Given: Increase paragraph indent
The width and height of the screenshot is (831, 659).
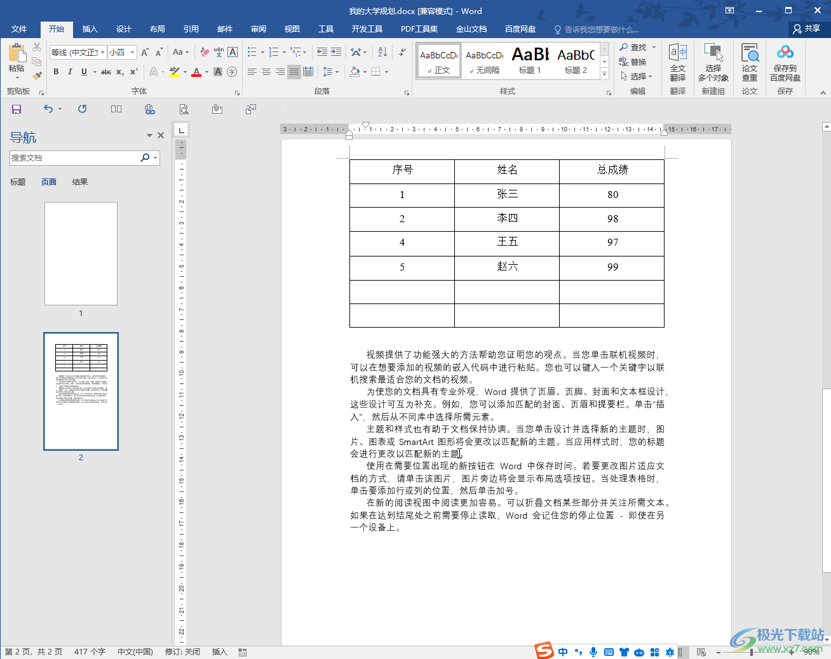Looking at the screenshot, I should [336, 52].
